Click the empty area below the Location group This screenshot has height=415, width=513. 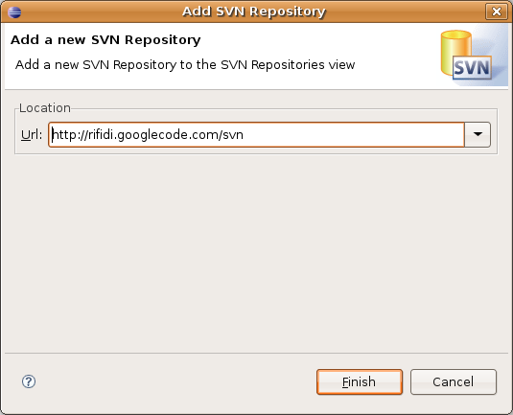click(256, 253)
